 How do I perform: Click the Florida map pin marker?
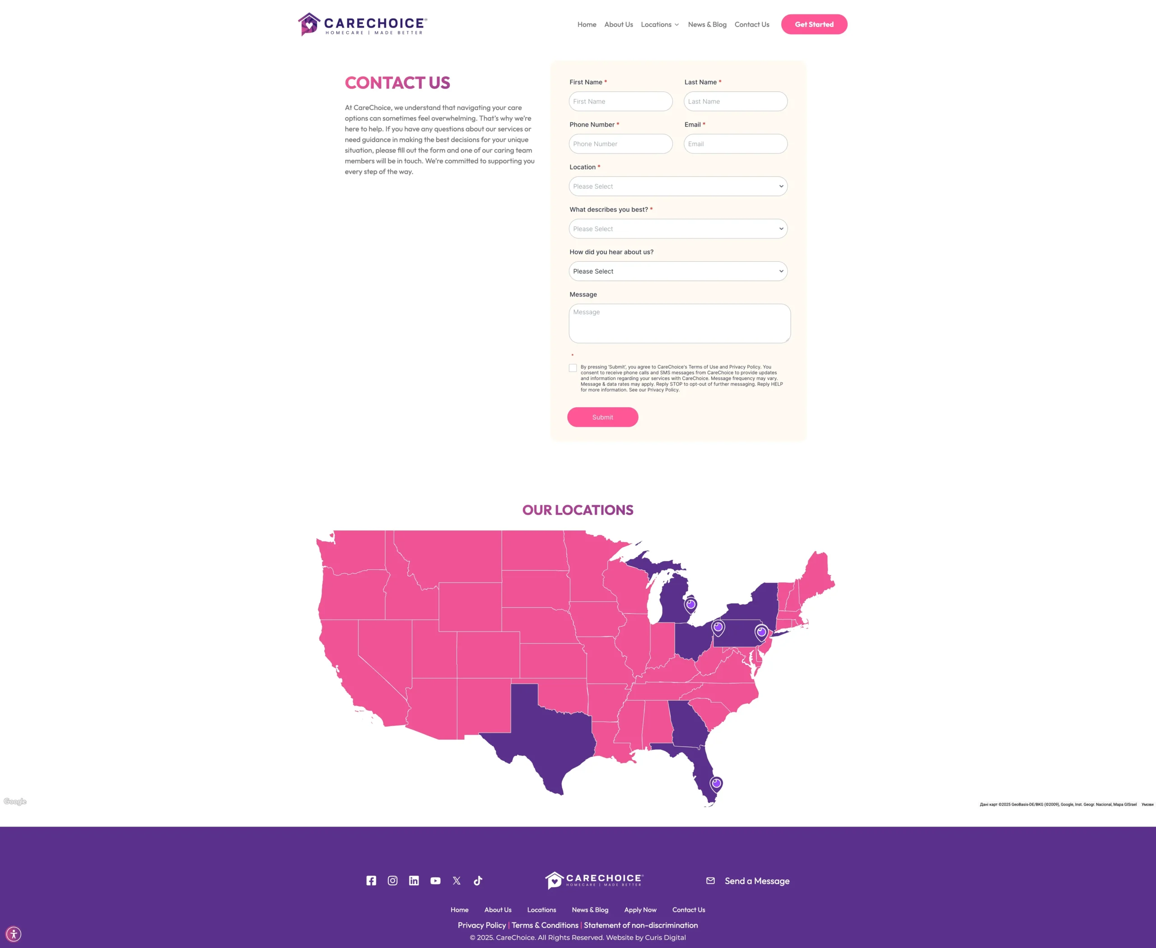[x=716, y=784]
